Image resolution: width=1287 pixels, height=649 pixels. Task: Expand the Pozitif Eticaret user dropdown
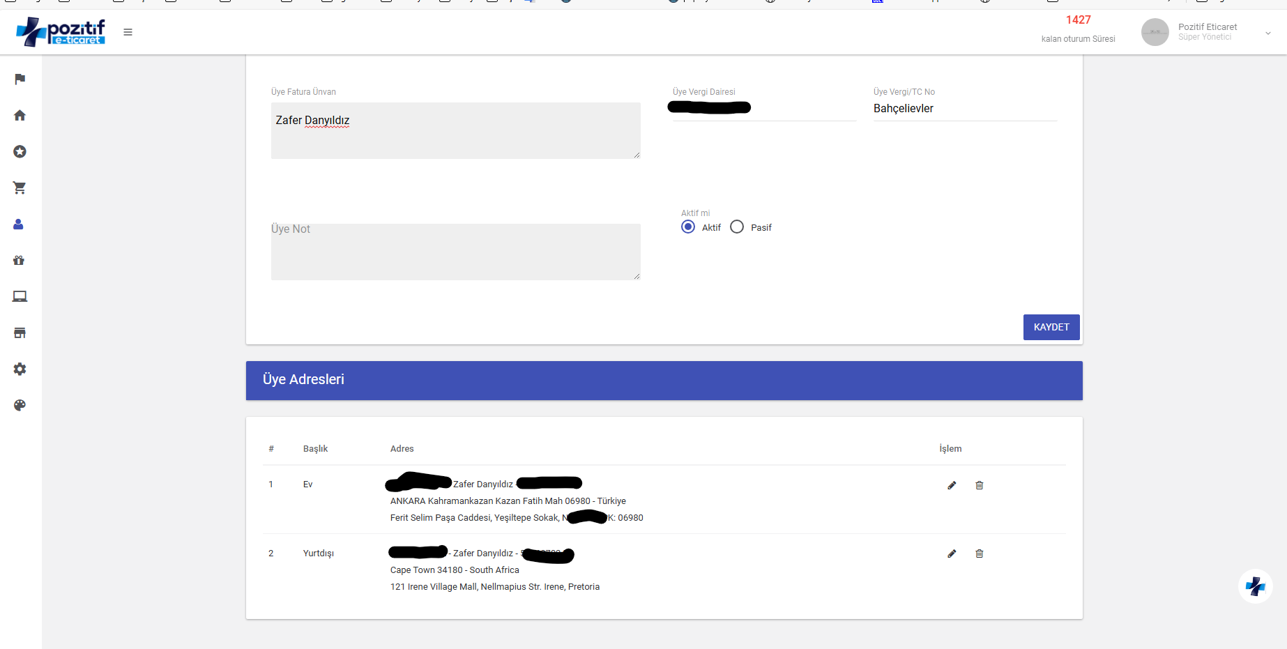pyautogui.click(x=1267, y=33)
